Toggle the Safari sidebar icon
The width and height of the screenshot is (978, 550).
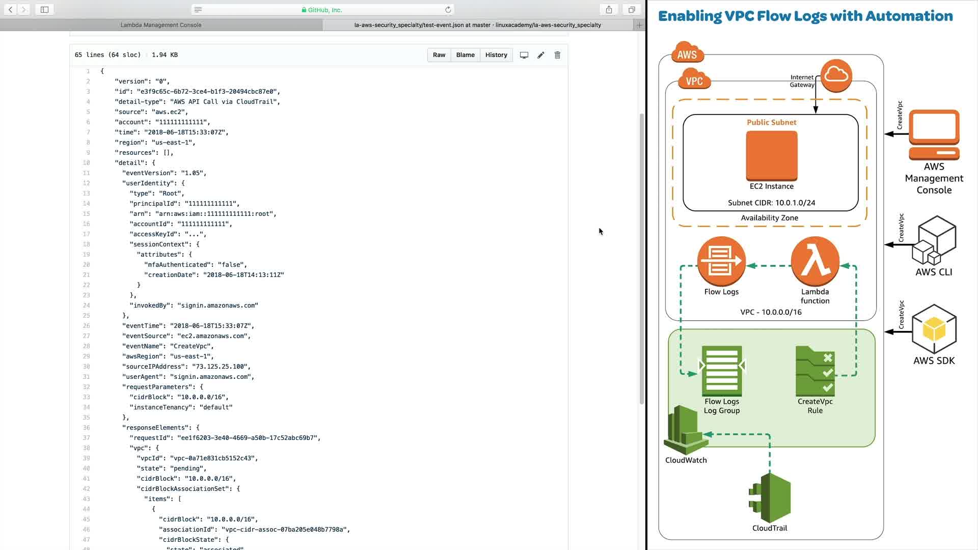click(x=44, y=10)
